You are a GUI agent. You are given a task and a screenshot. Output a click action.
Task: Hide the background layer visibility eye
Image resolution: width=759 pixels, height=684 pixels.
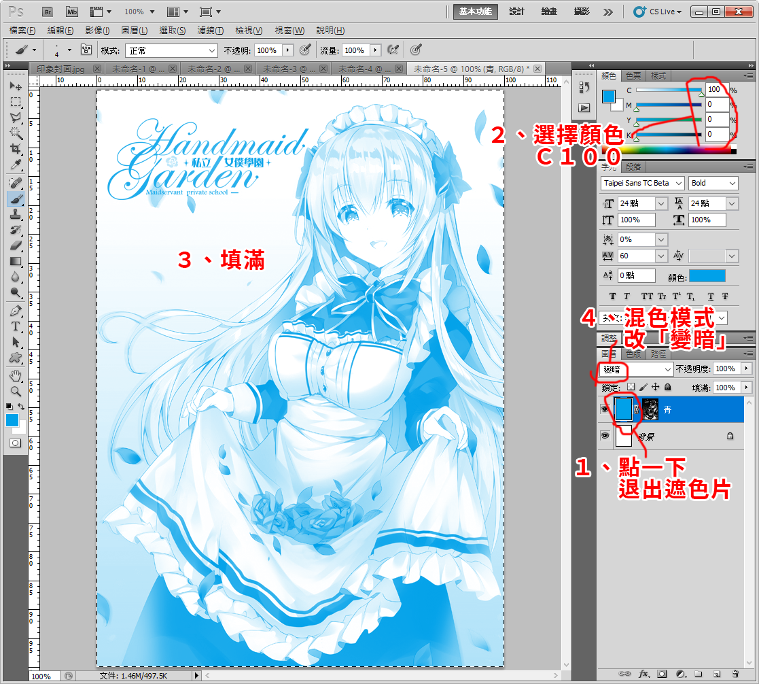tap(605, 436)
